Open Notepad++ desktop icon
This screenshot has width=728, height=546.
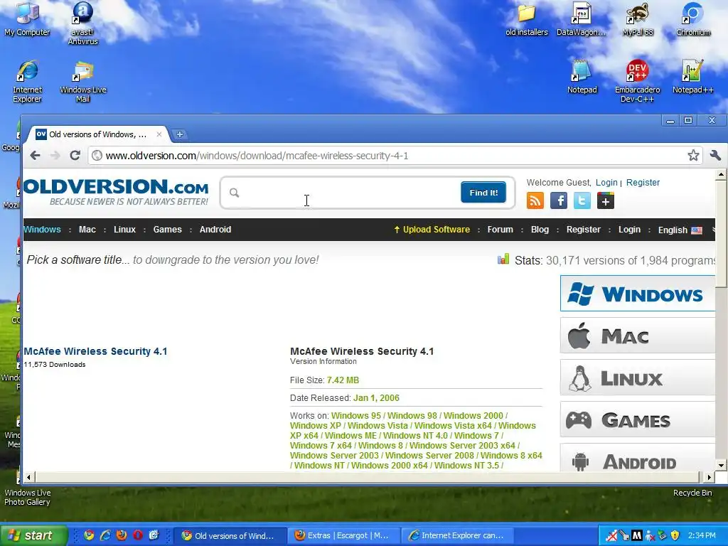(692, 77)
